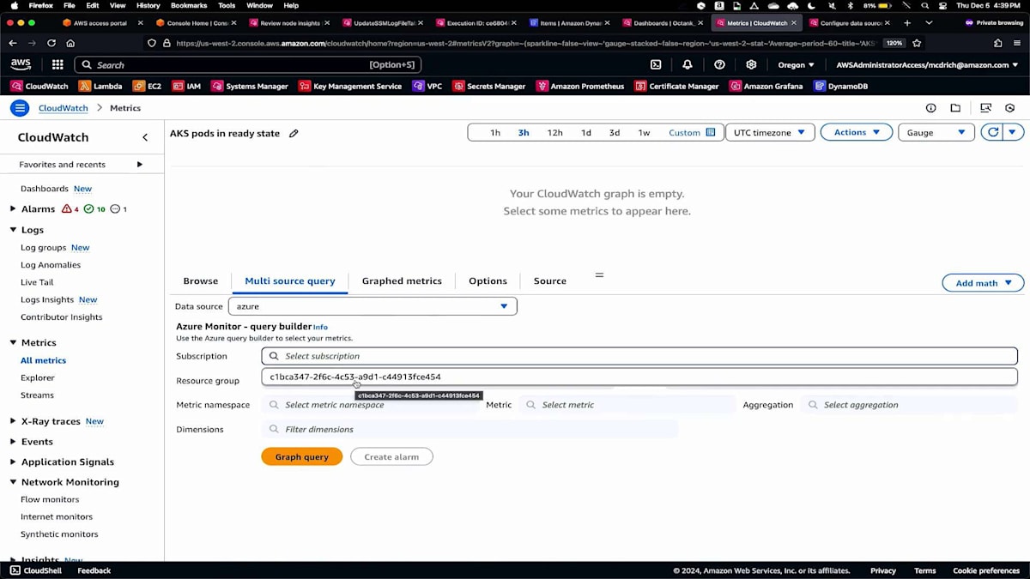
Task: Collapse the CloudWatch side navigation arrow
Action: (x=145, y=137)
